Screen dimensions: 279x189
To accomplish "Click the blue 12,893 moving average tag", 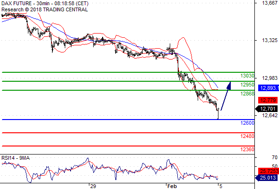I will click(269, 88).
